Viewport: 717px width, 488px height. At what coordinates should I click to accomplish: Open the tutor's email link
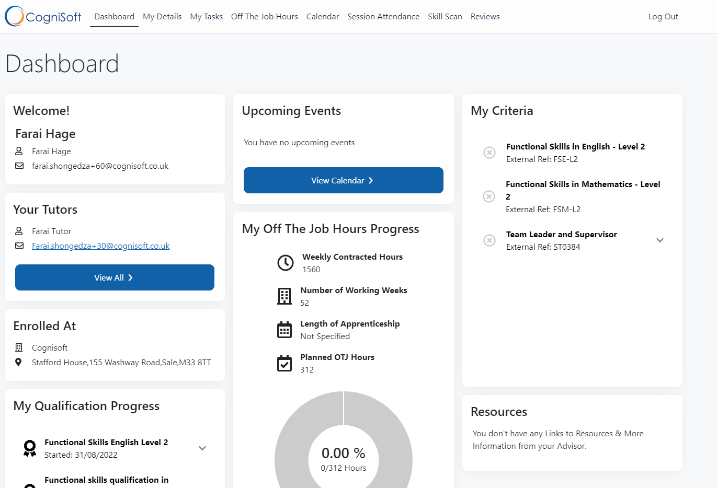pos(101,246)
